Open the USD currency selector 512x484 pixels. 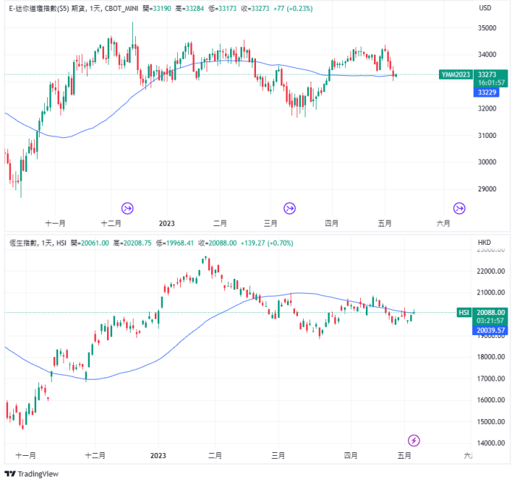pyautogui.click(x=485, y=8)
